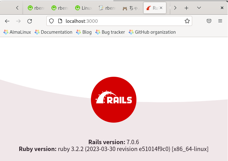Click the red Rails logo
The width and height of the screenshot is (228, 161).
pyautogui.click(x=114, y=100)
